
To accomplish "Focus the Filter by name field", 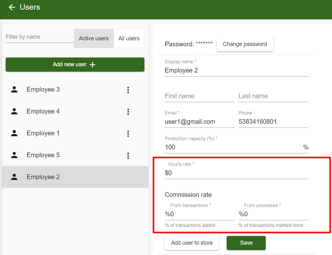I will [x=40, y=37].
